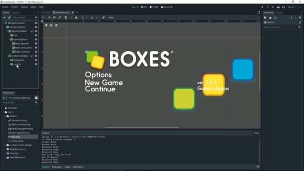Open the Scene menu

[x=5, y=7]
